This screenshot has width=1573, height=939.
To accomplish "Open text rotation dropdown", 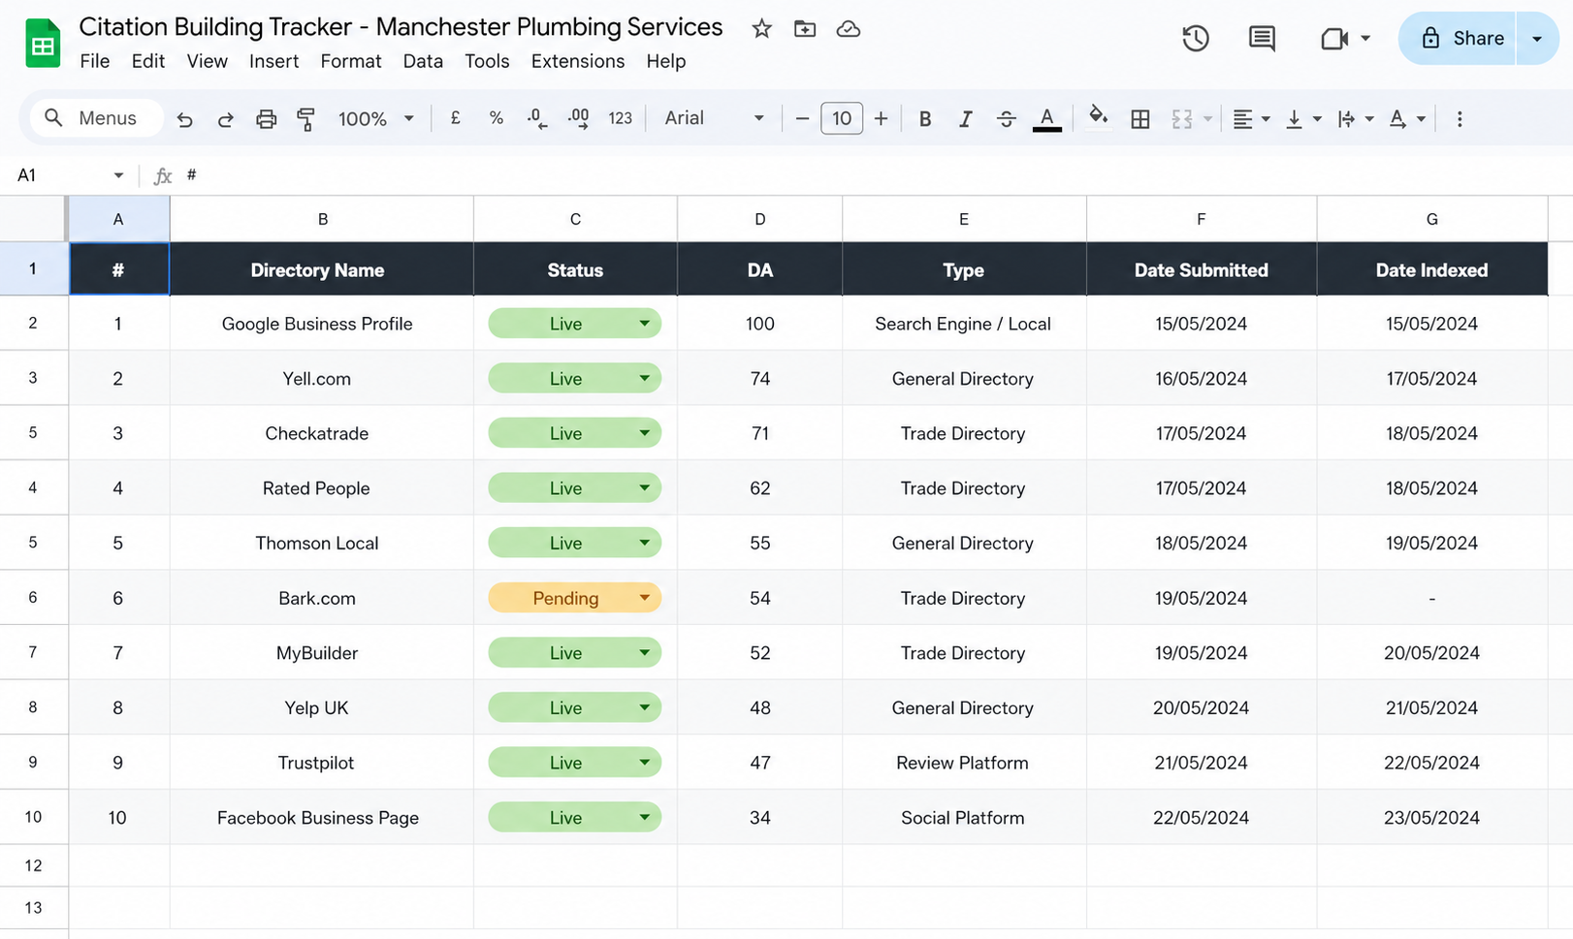I will point(1406,118).
